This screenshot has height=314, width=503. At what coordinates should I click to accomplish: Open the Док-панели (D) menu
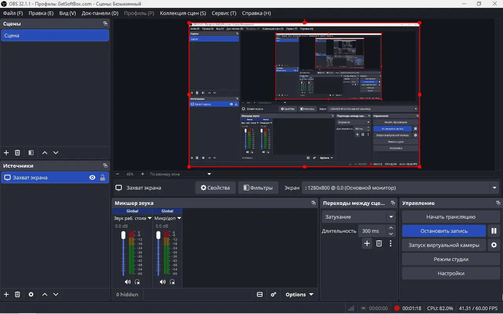(x=100, y=13)
